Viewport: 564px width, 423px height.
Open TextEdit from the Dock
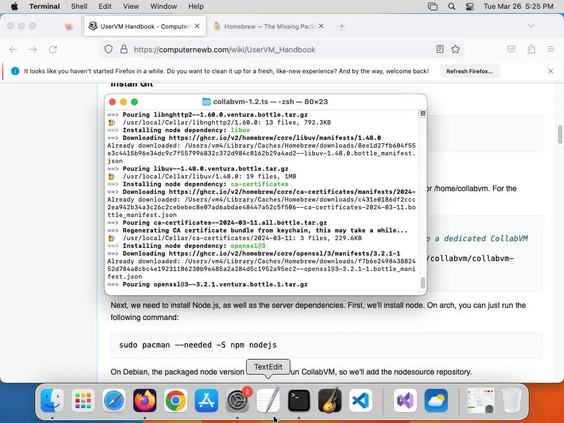(x=268, y=400)
